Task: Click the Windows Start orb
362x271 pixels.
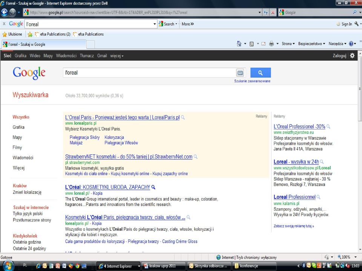Action: tap(8, 266)
